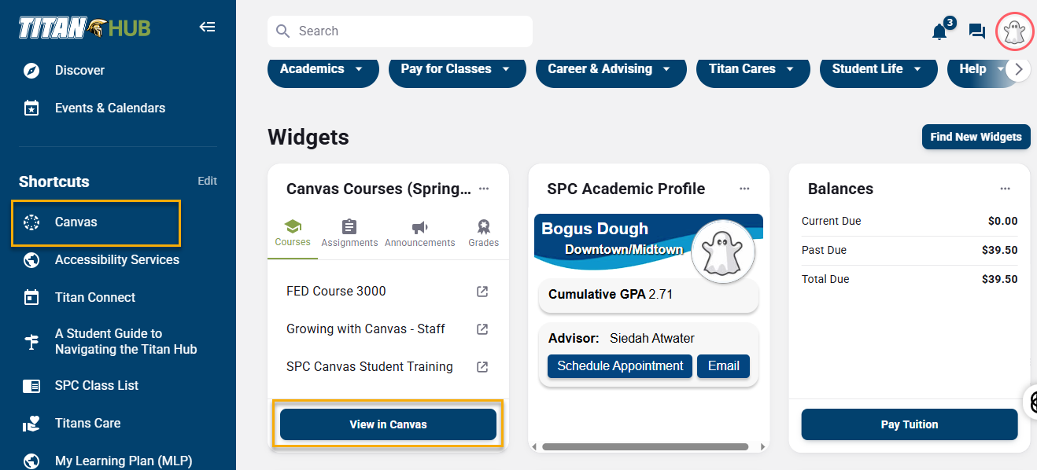Click the Events & Calendars icon
Viewport: 1037px width, 470px height.
(x=31, y=108)
